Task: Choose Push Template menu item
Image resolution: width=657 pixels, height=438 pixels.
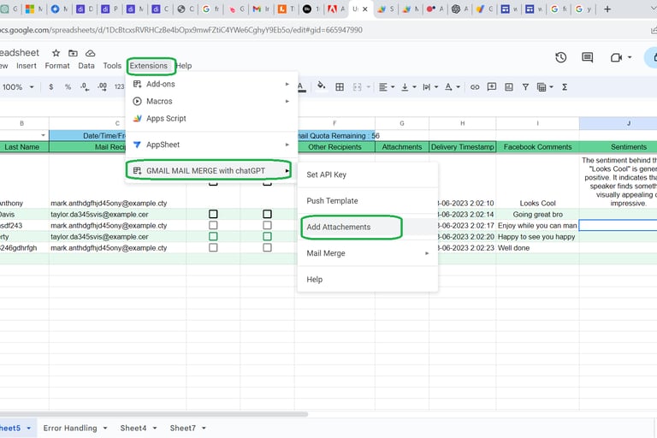Action: click(x=368, y=201)
